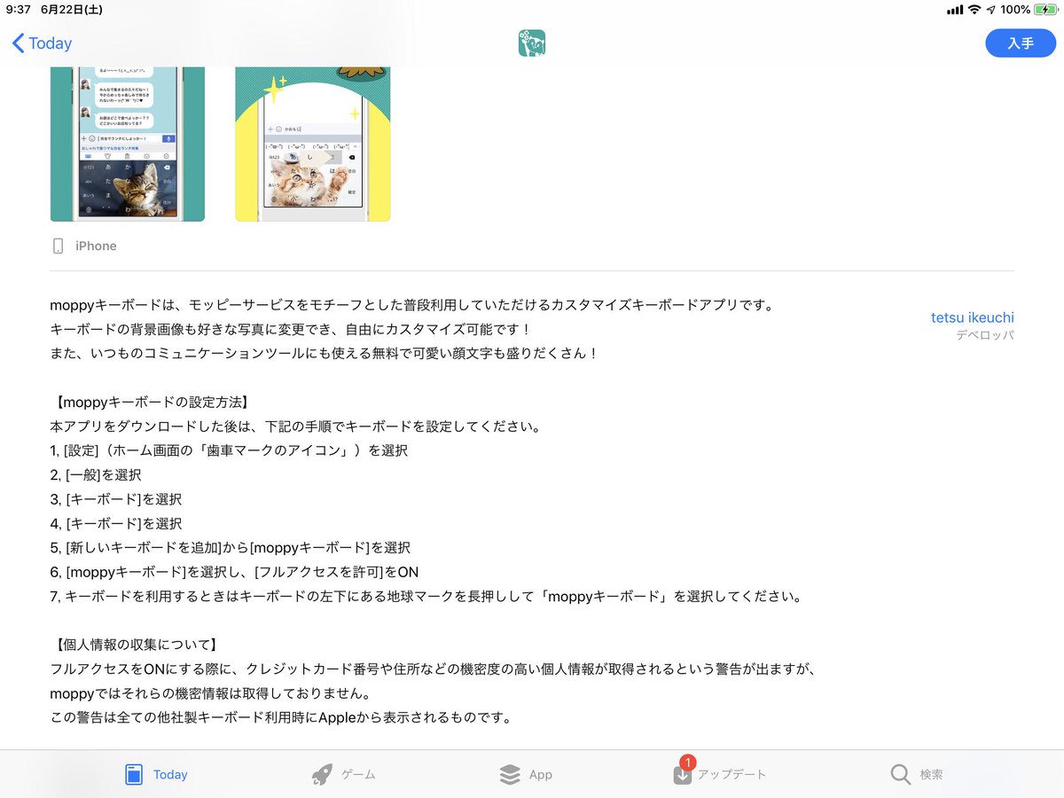Tap the 入手 get button
The height and width of the screenshot is (798, 1064).
[1021, 43]
